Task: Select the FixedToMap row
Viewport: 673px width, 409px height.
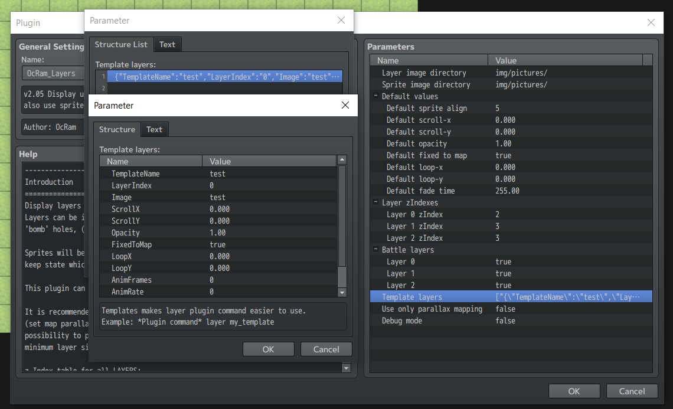Action: tap(218, 244)
